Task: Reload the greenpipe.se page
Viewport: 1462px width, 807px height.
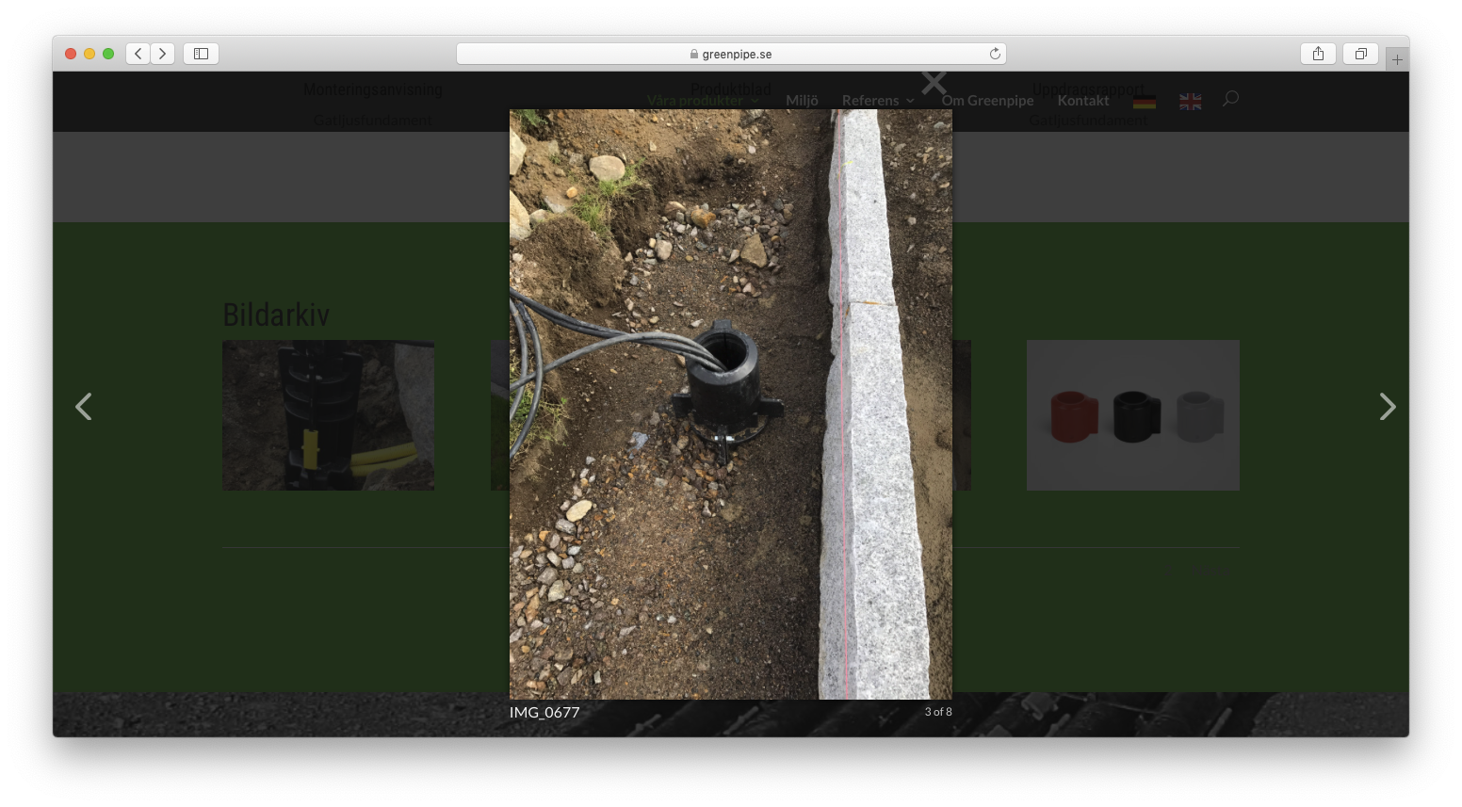Action: click(995, 54)
